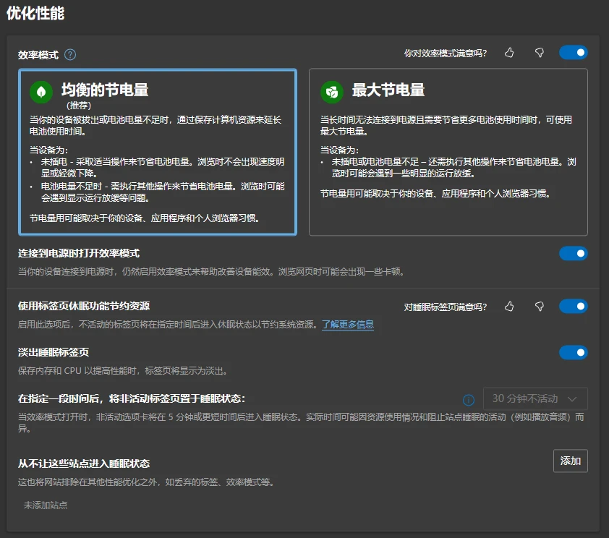
Task: Click the 优化性能 page heading
Action: (35, 13)
